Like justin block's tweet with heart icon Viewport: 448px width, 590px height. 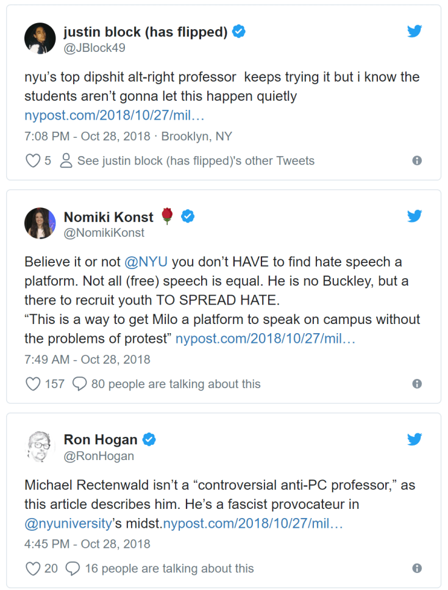(32, 161)
